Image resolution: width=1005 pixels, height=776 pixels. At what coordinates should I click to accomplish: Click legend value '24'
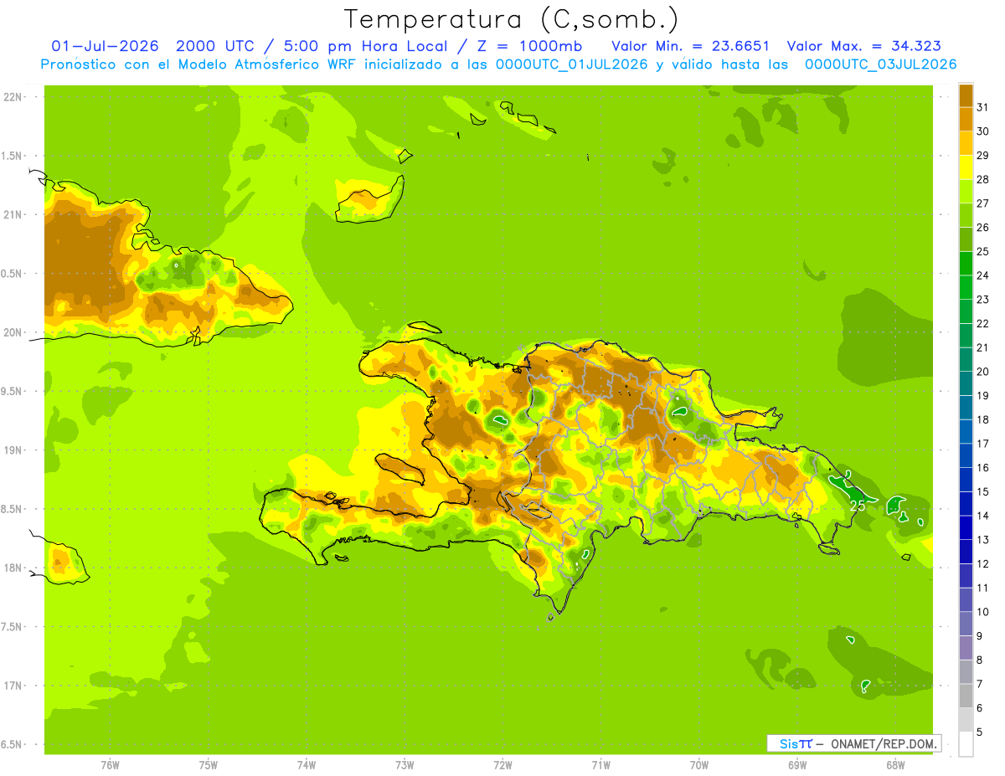982,275
